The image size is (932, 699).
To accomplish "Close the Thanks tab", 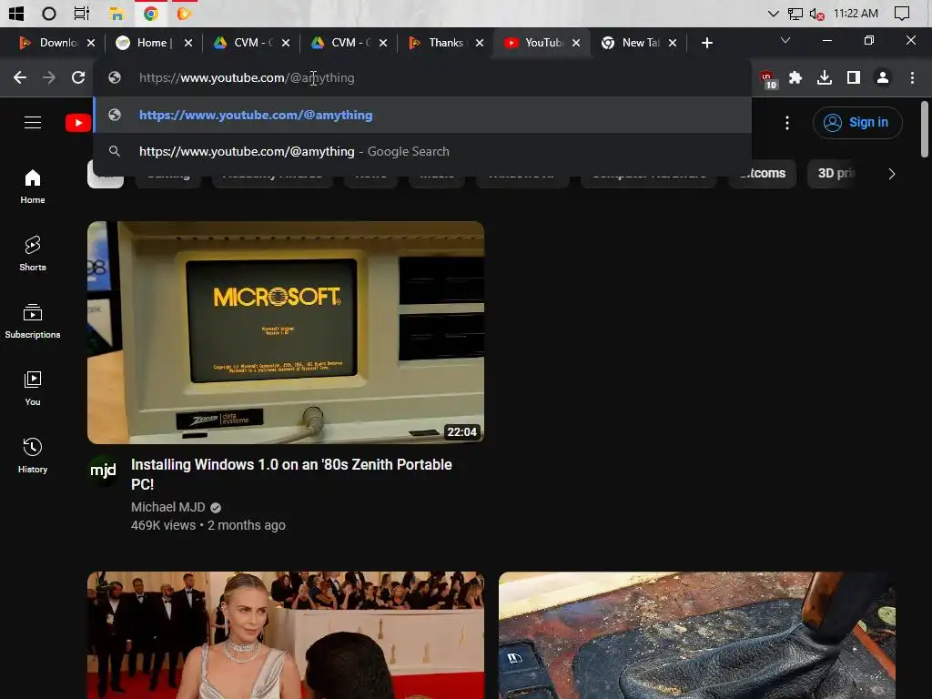I will [x=479, y=43].
